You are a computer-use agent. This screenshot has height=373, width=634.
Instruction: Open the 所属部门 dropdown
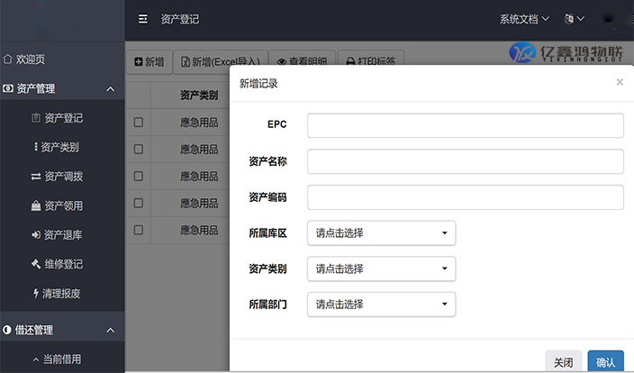[x=381, y=305]
